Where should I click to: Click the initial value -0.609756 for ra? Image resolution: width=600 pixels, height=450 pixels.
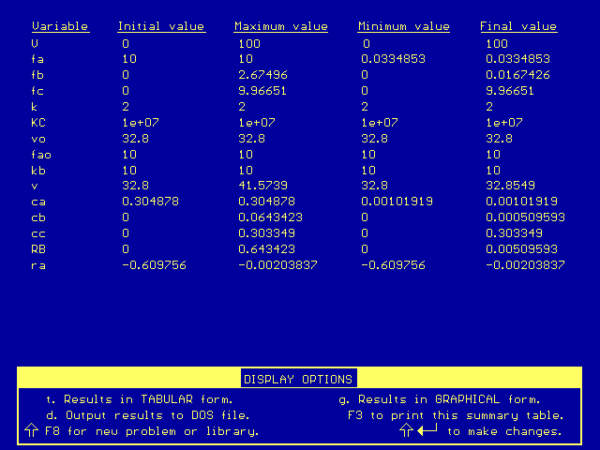pyautogui.click(x=154, y=265)
